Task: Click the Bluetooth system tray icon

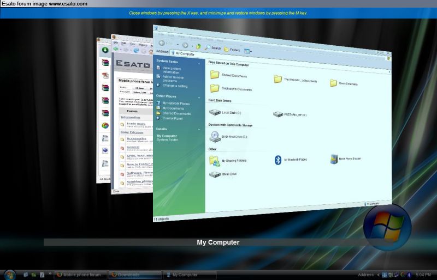Action: [409, 275]
